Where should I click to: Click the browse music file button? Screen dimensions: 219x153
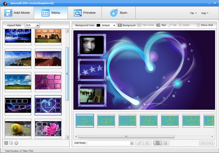pyautogui.click(x=132, y=143)
